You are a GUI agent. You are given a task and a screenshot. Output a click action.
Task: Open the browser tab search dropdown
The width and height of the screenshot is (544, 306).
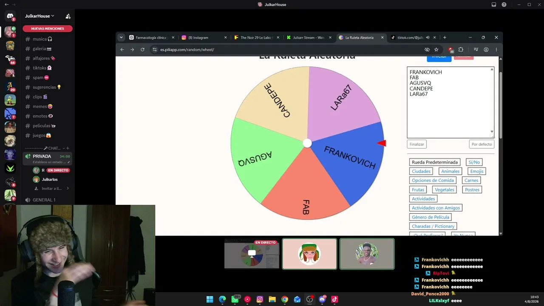(121, 37)
